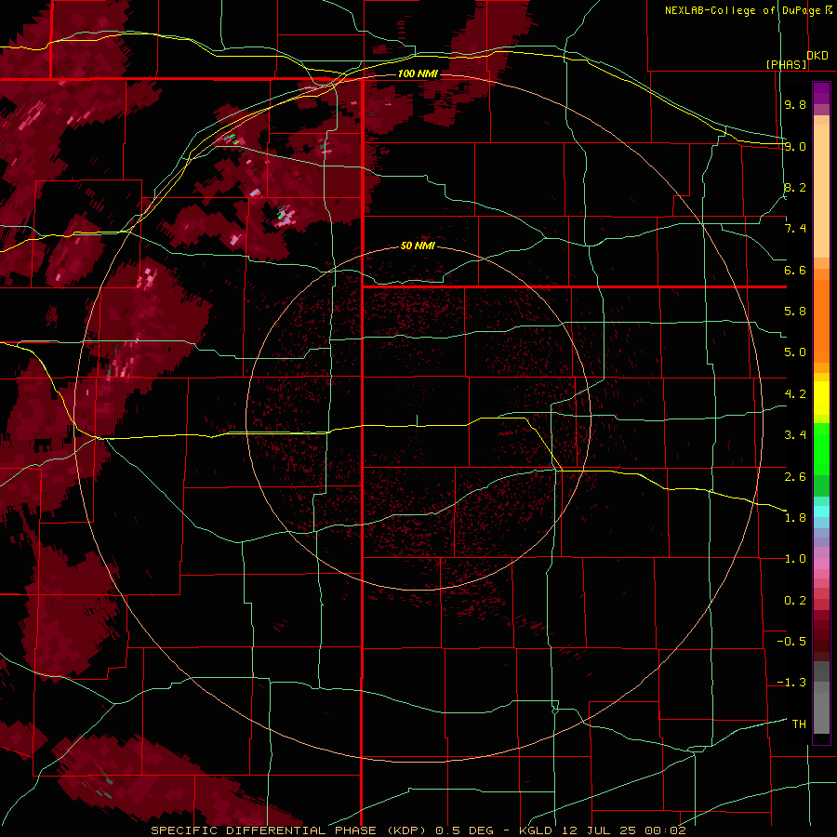Viewport: 837px width, 837px height.
Task: Select the -0.5 legend value
Action: tap(791, 642)
